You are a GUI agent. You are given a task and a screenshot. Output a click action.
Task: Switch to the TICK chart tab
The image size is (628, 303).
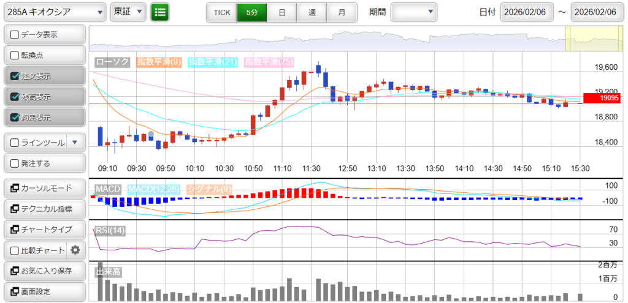(221, 12)
